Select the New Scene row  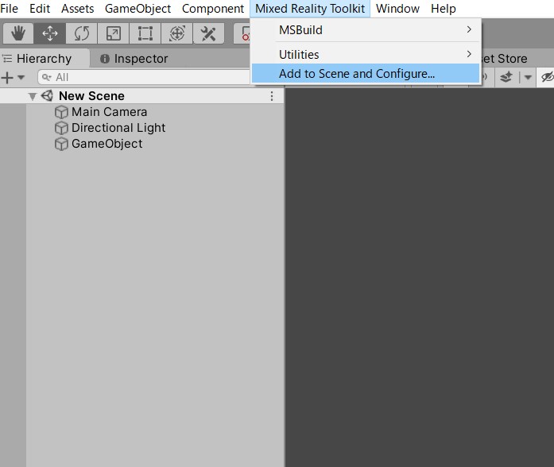pyautogui.click(x=141, y=96)
